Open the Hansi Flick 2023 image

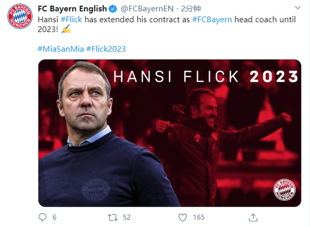(170, 133)
